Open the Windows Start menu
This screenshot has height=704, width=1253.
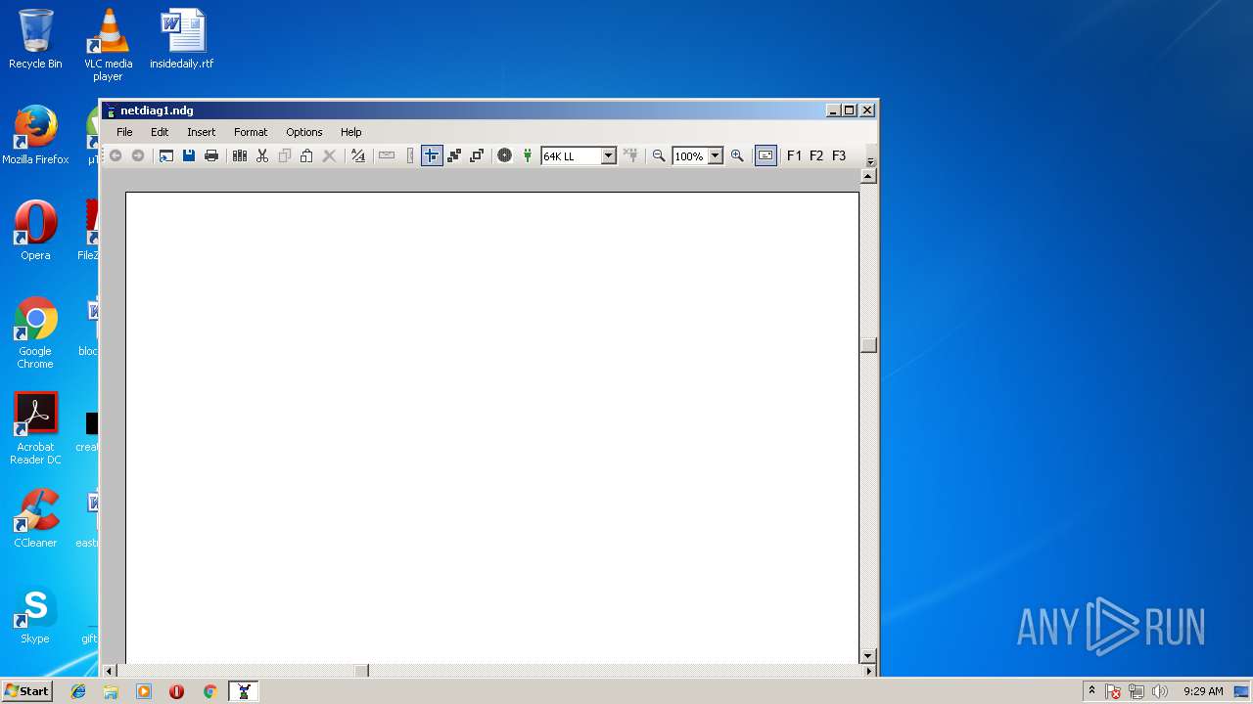[26, 691]
